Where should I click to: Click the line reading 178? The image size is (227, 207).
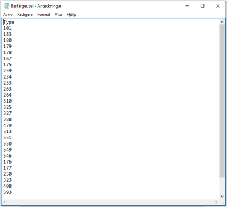[x=7, y=53]
